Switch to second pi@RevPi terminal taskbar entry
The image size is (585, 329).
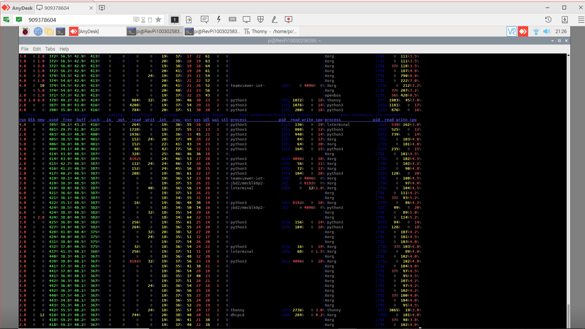[x=213, y=31]
